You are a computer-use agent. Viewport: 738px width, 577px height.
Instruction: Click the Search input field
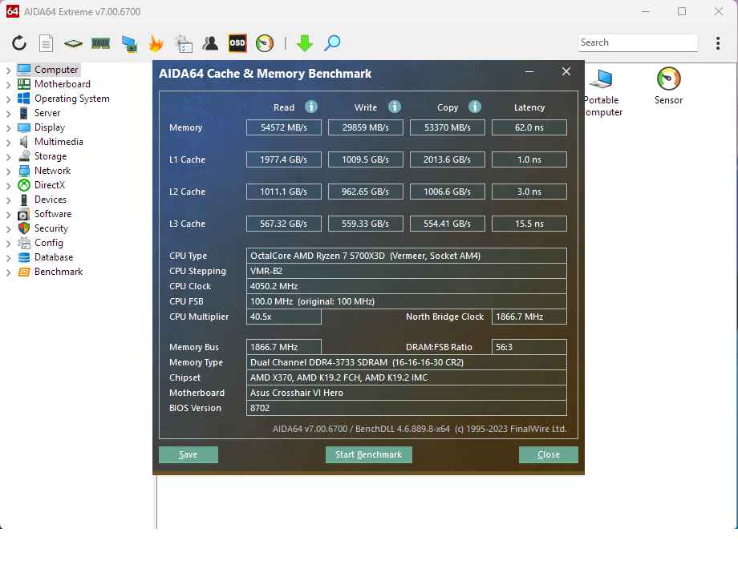pos(639,42)
